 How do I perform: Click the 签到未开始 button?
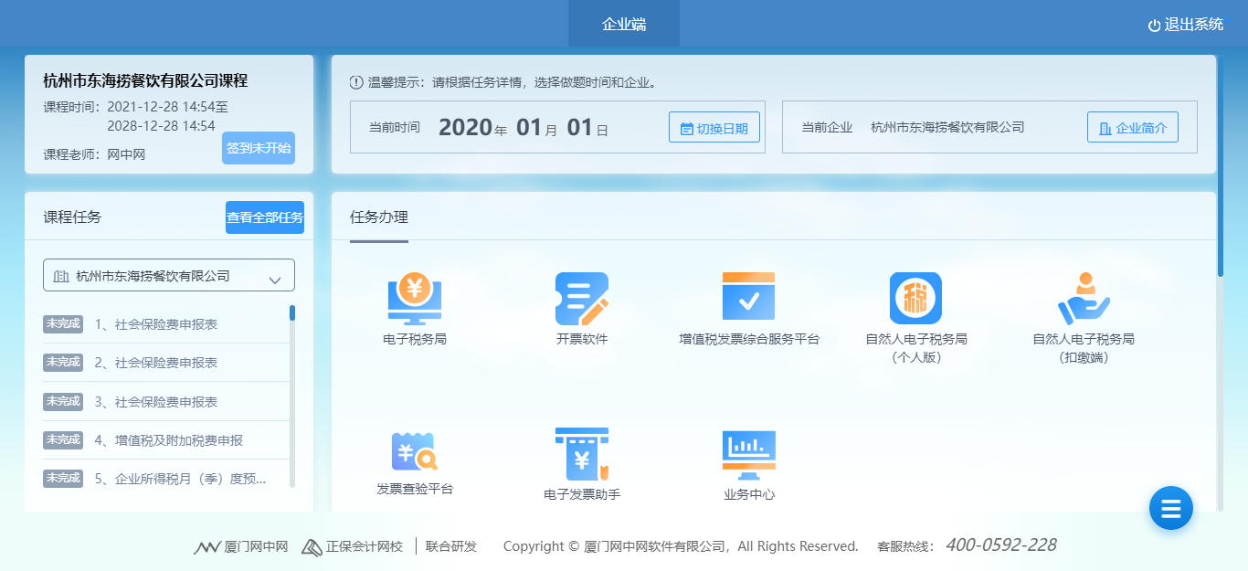[x=258, y=148]
